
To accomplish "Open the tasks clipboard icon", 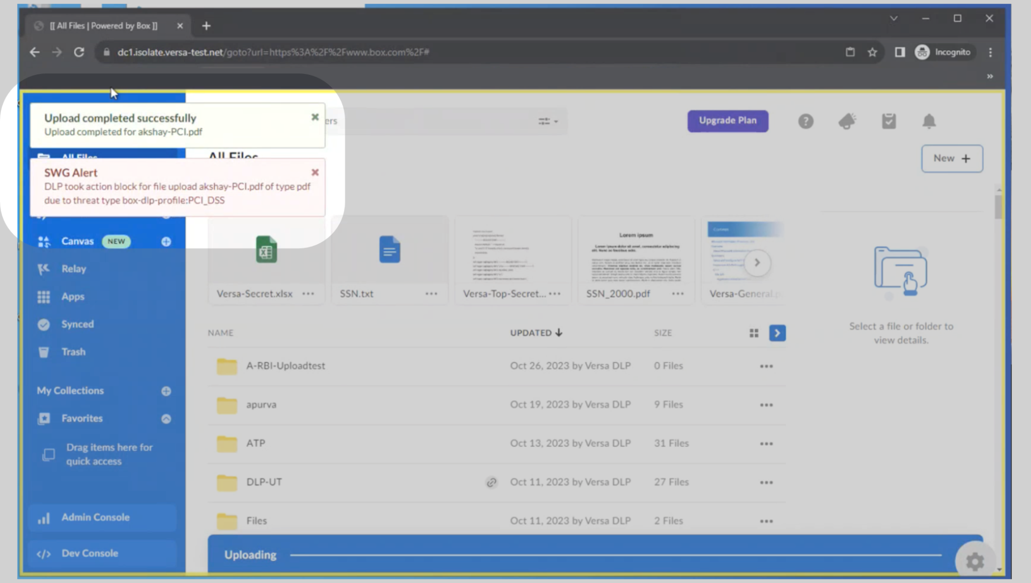I will (889, 121).
